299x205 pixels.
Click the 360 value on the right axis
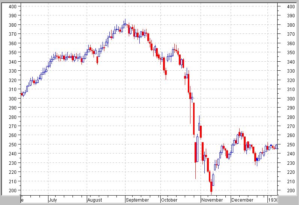tap(291, 43)
